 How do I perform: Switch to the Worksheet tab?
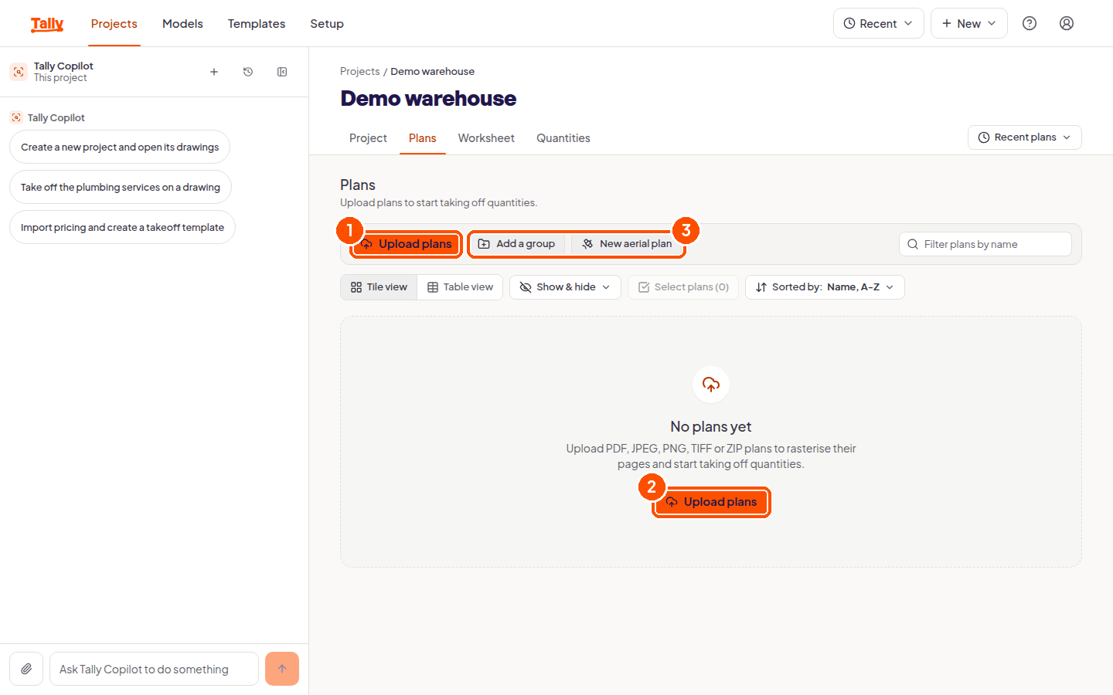486,138
